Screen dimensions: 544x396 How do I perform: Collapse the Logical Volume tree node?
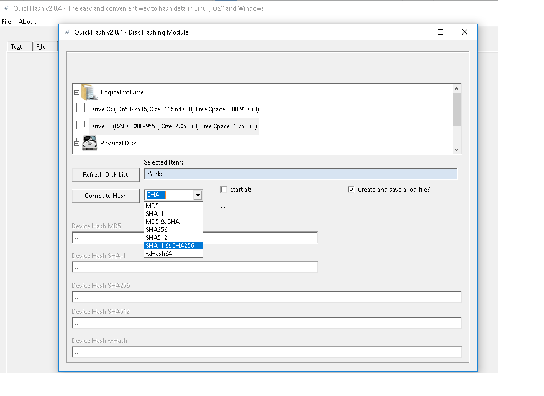[77, 92]
